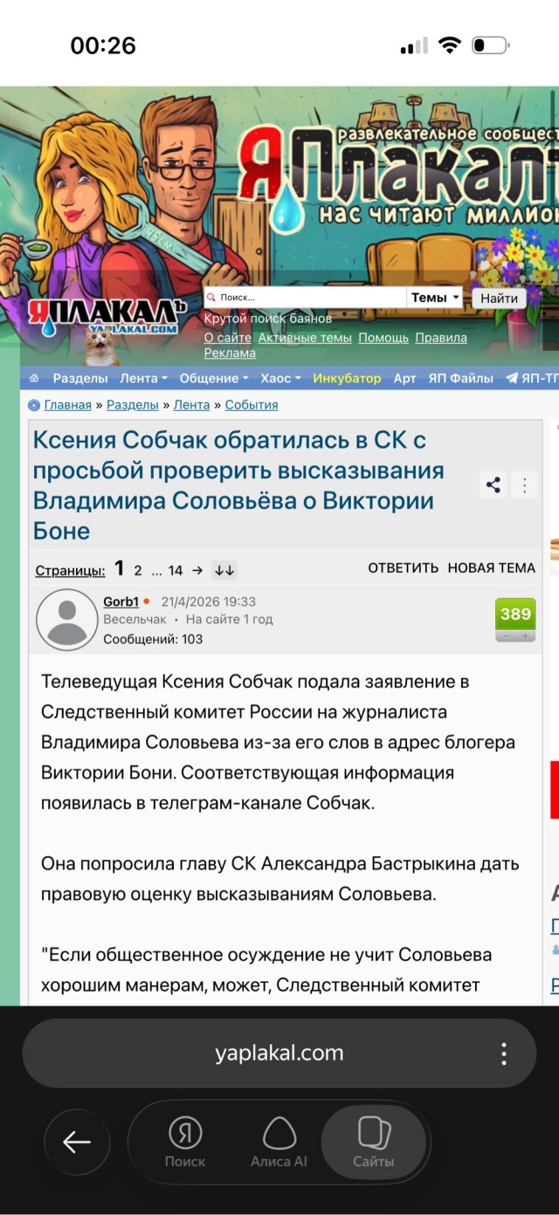This screenshot has height=1215, width=559.
Task: Open the three-dot topic options menu
Action: pyautogui.click(x=525, y=485)
